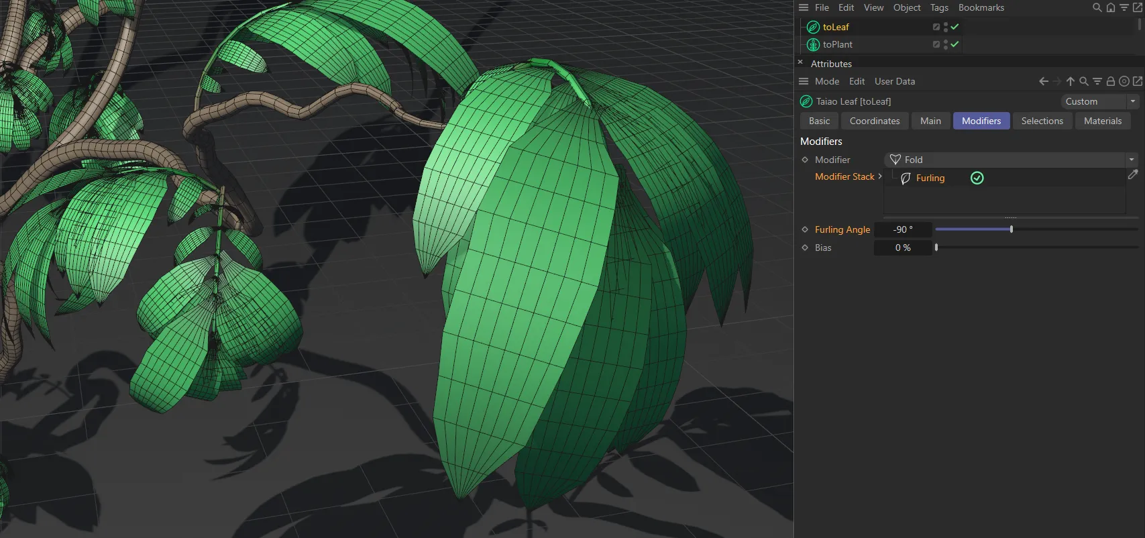Open the Object Manager hamburger menu
Viewport: 1145px width, 538px height.
coord(804,7)
